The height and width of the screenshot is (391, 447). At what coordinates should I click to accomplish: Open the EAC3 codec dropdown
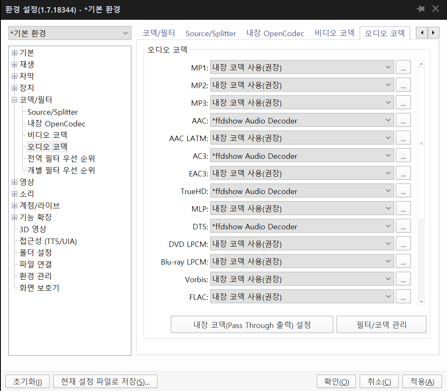(302, 173)
